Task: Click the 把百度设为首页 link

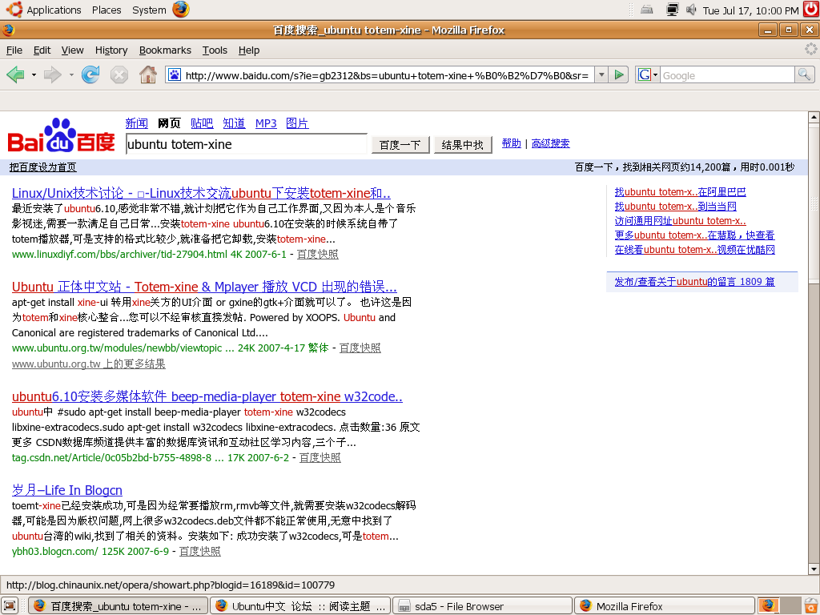Action: click(x=43, y=167)
